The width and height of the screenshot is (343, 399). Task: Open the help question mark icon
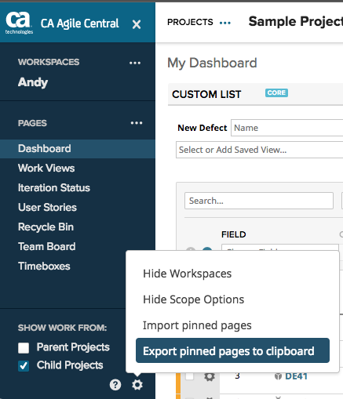(x=115, y=385)
